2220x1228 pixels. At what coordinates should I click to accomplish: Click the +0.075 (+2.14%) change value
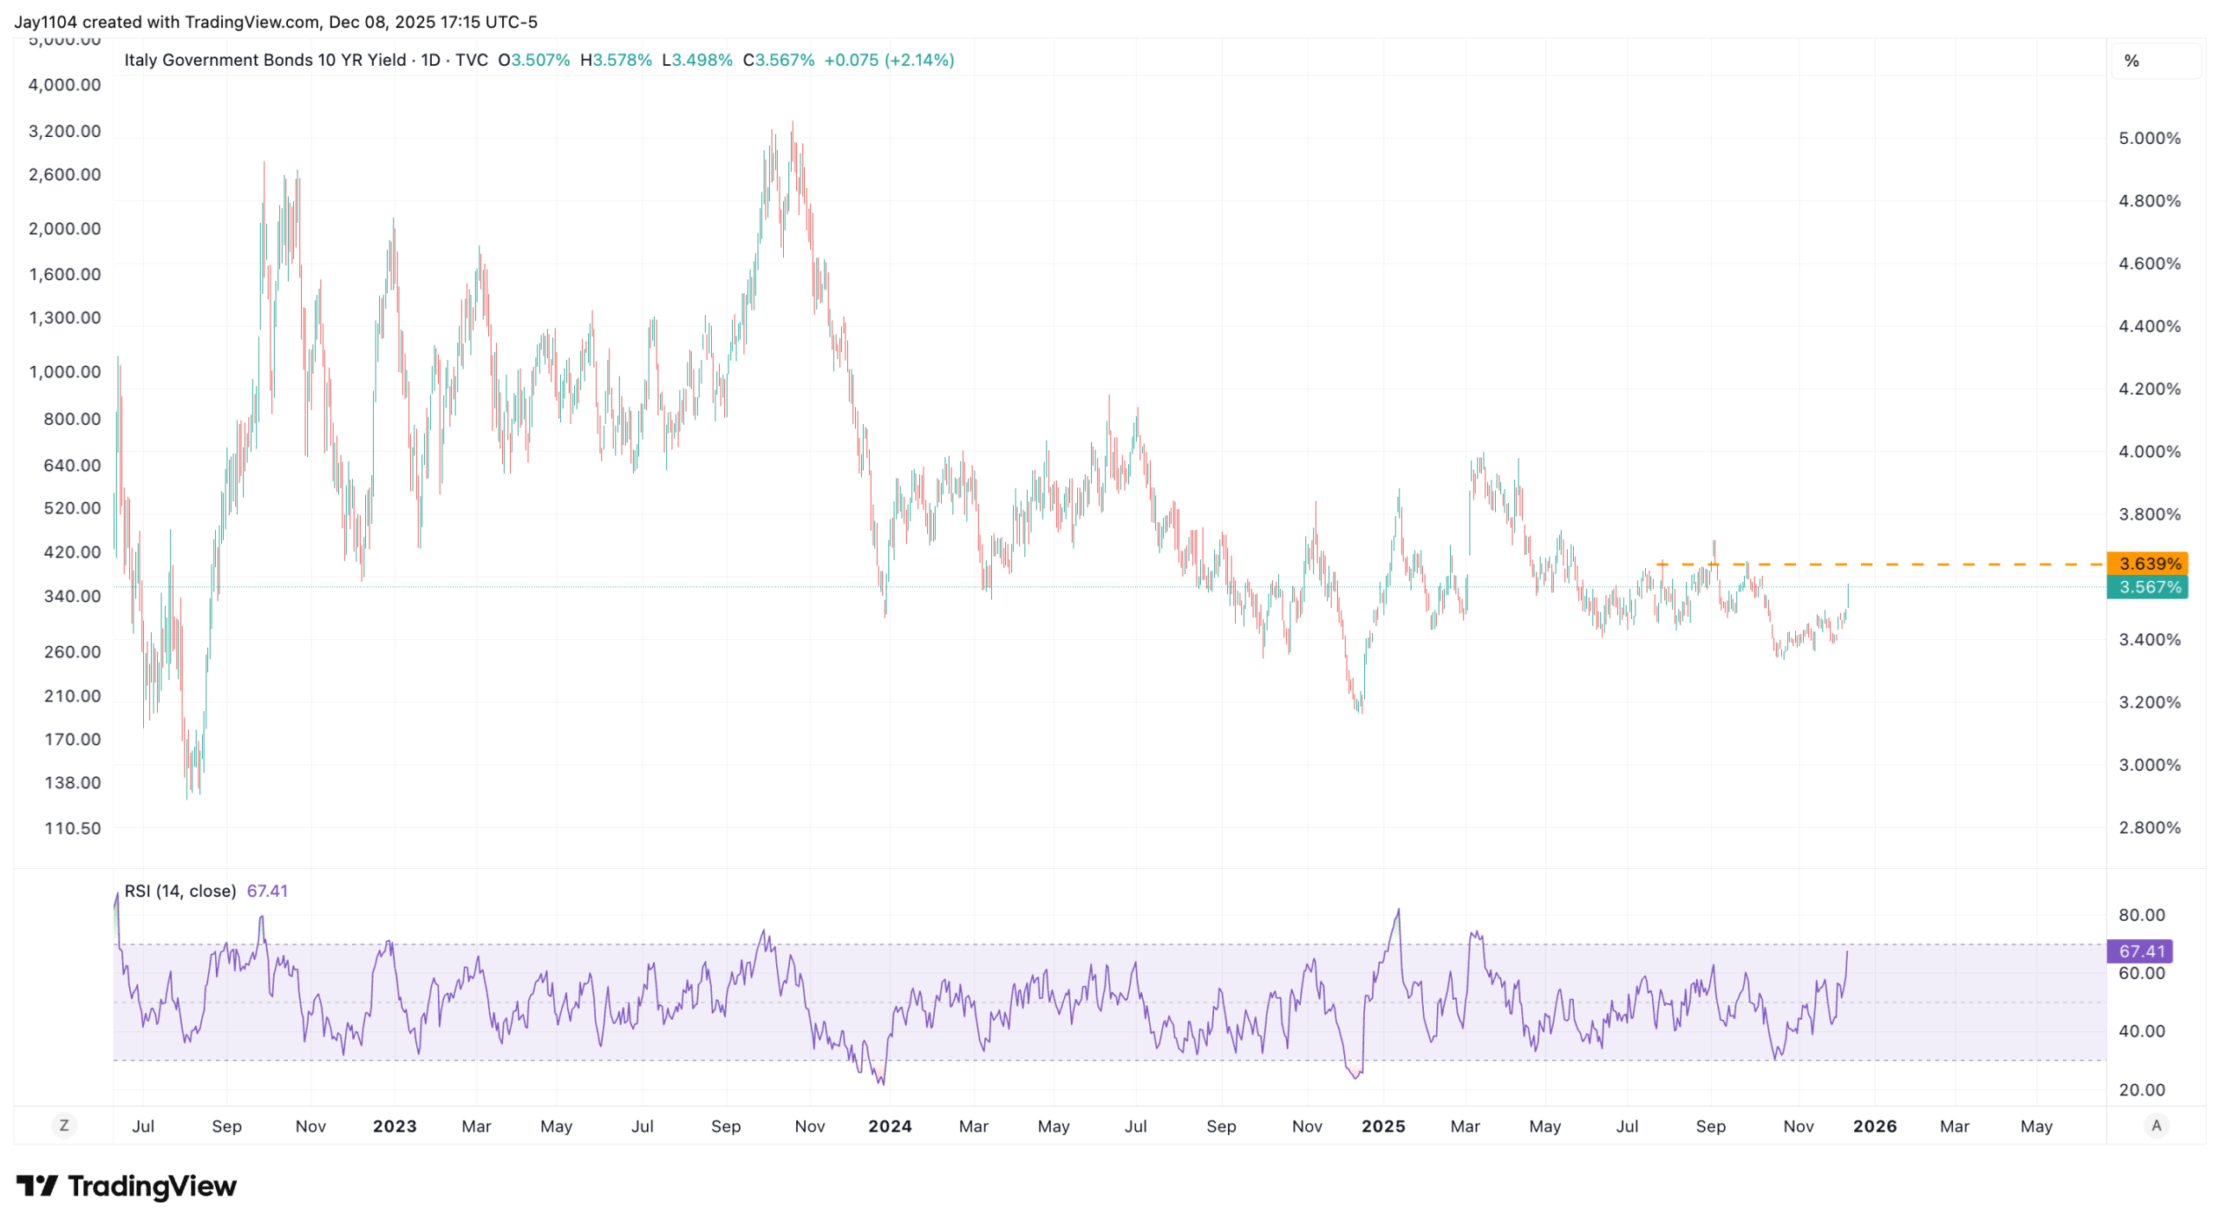point(889,60)
